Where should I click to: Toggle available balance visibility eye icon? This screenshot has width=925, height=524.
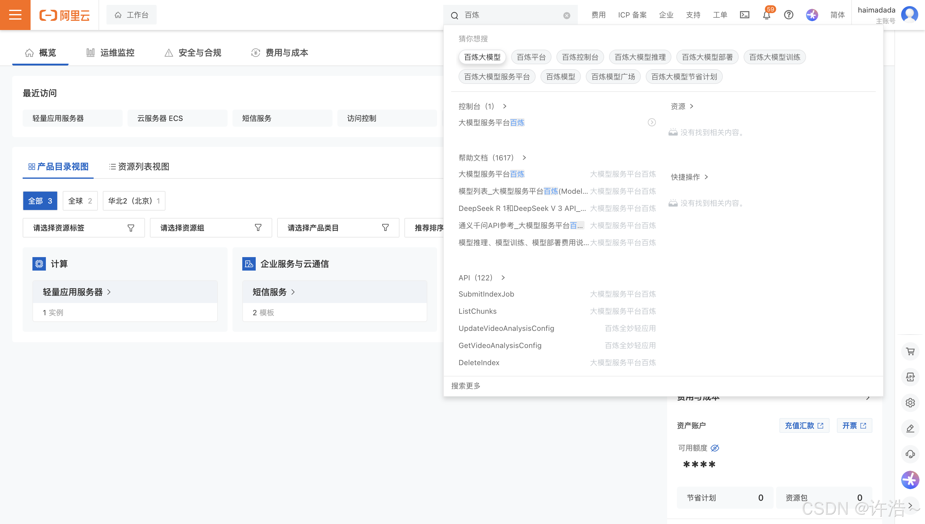point(715,448)
